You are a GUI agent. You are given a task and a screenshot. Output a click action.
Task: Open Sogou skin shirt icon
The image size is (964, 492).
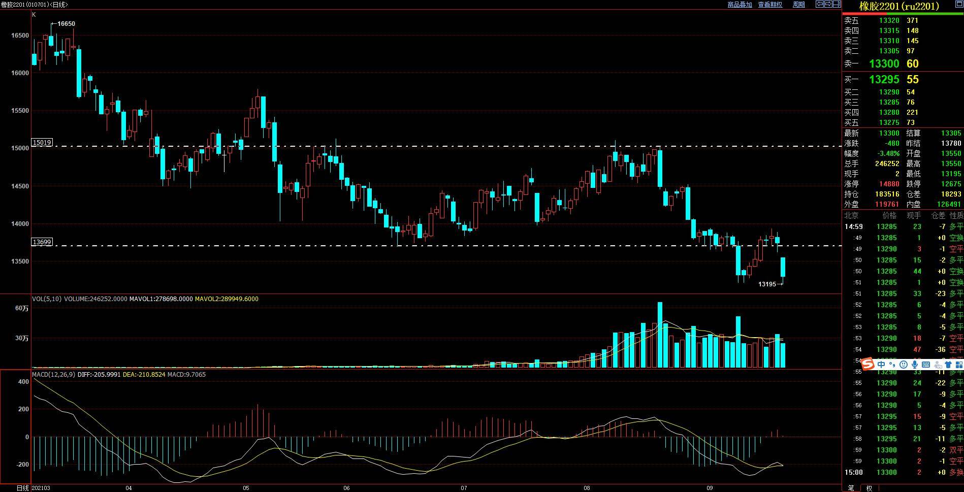(x=948, y=365)
